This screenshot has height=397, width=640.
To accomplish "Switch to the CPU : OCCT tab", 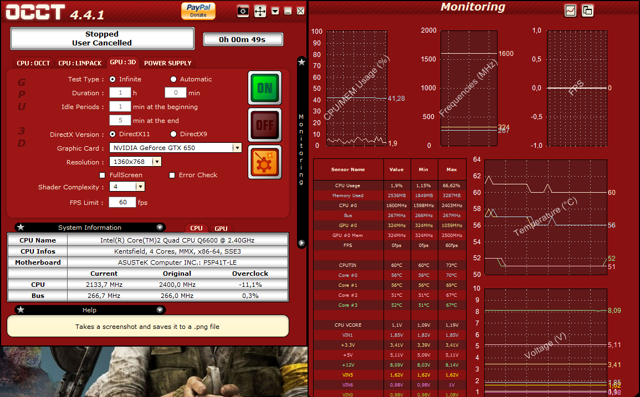I will (x=33, y=63).
